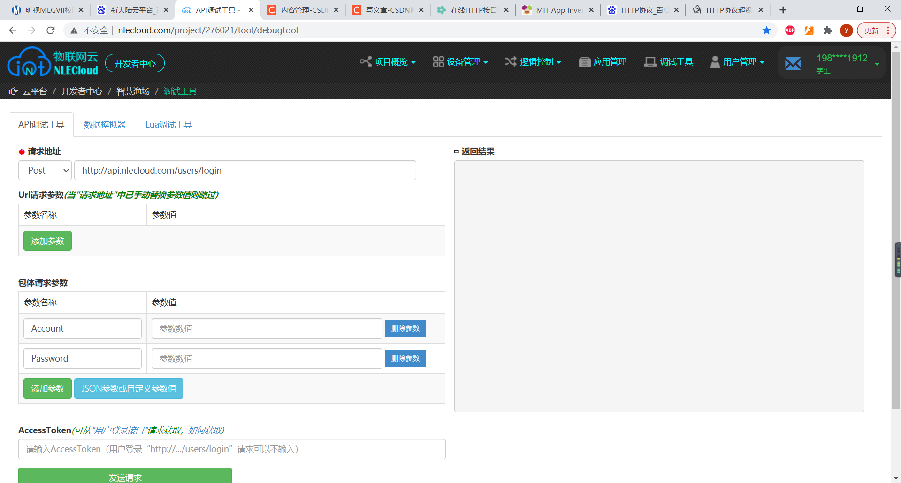Switch to the HTTP协议_百度 tab
The image size is (901, 483).
643,10
